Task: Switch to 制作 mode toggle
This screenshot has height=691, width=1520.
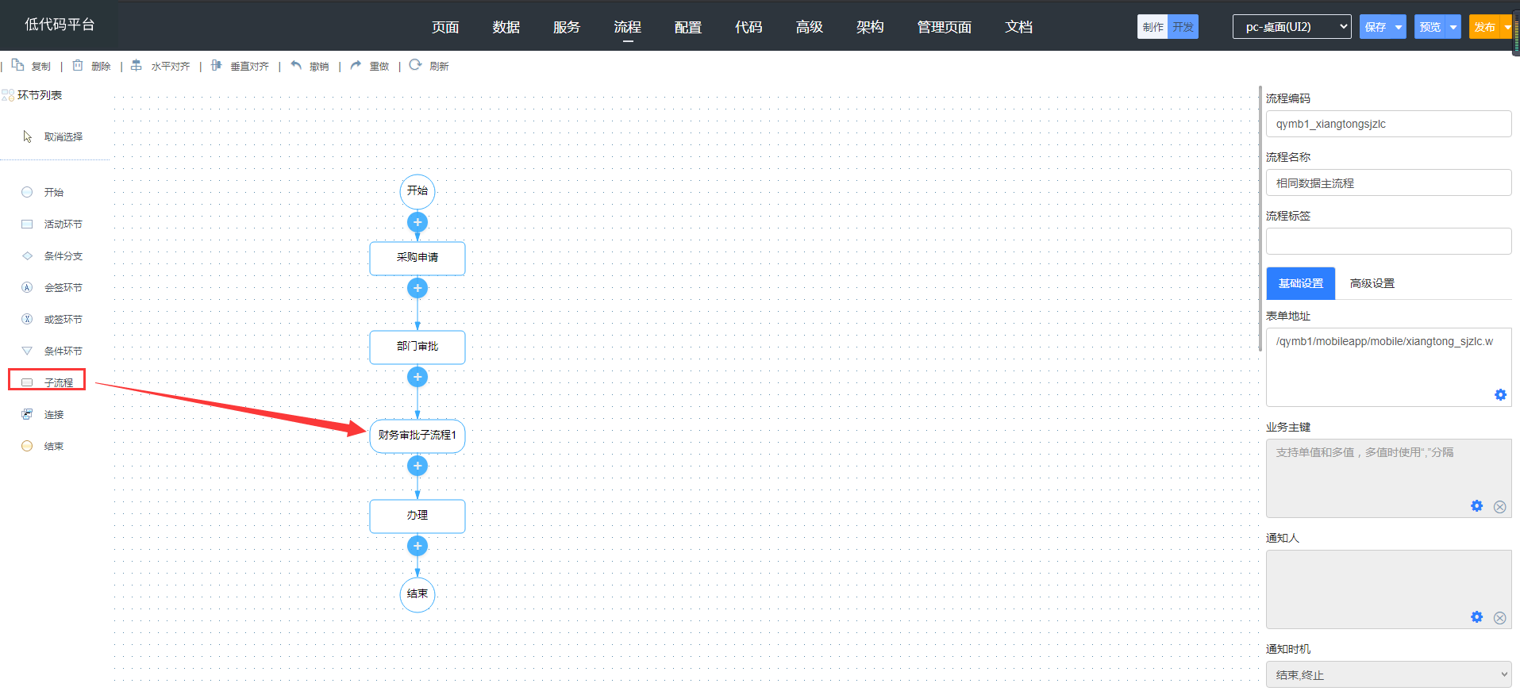Action: click(1153, 27)
